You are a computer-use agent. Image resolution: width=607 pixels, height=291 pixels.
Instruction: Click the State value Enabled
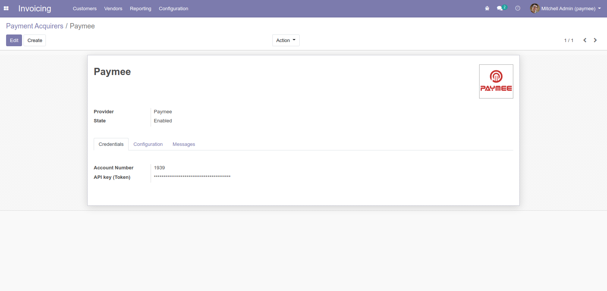click(x=163, y=120)
